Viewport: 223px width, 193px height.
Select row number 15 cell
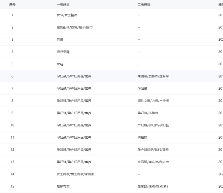click(12, 186)
